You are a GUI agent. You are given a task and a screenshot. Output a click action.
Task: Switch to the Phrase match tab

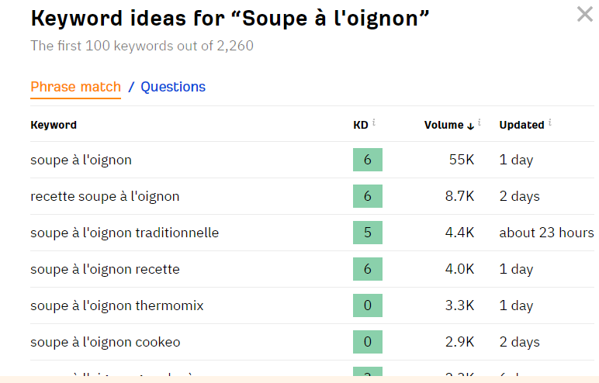[x=75, y=87]
